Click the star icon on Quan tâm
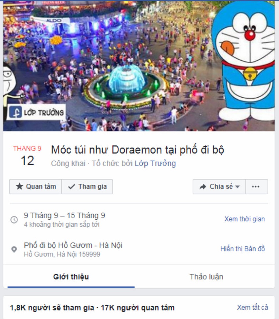 pos(19,186)
